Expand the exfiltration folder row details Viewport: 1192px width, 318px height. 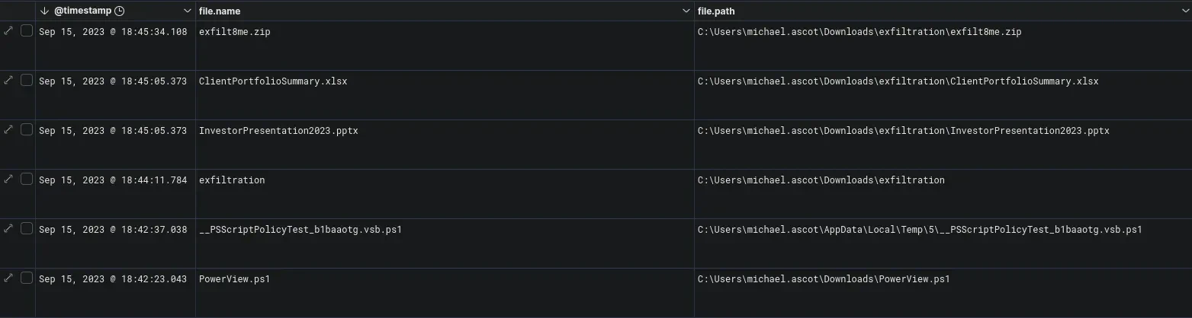point(8,180)
